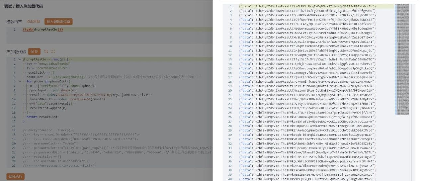The width and height of the screenshot is (425, 181).
Task: Click the 热加载代码 label
Action: 16,52
